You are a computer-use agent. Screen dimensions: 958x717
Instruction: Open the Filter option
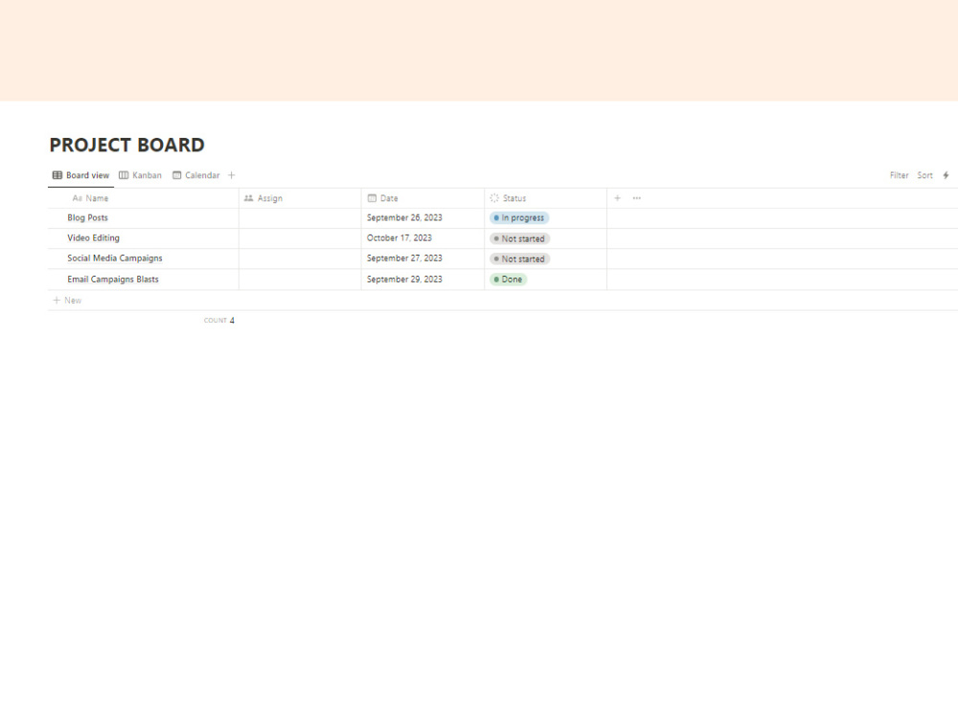click(899, 175)
